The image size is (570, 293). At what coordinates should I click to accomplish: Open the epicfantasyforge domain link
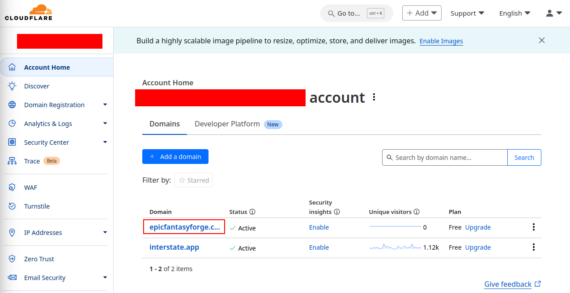[x=184, y=227]
